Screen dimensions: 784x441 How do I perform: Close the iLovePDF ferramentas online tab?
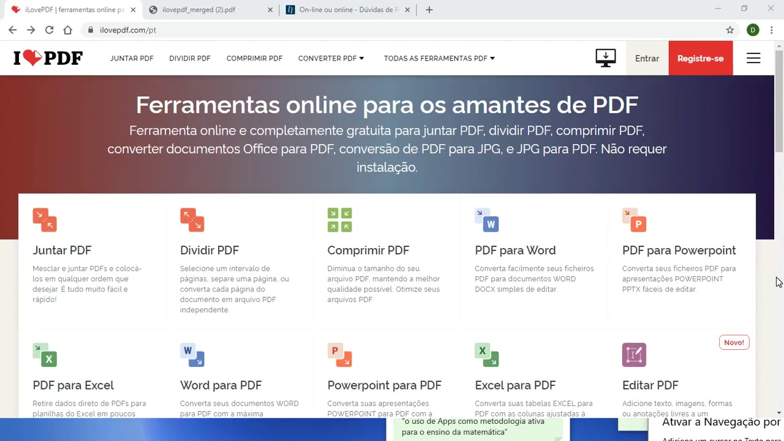click(133, 10)
